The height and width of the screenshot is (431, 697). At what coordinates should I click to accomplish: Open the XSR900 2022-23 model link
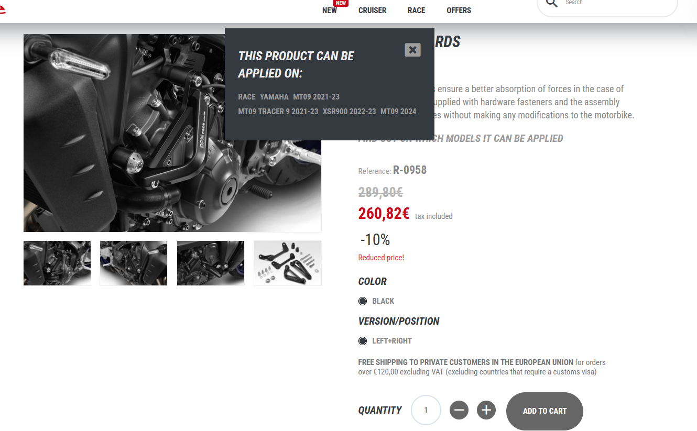(350, 112)
